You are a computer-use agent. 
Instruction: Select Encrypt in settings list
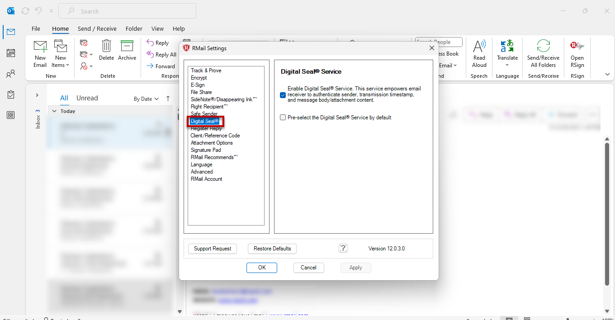click(x=199, y=78)
